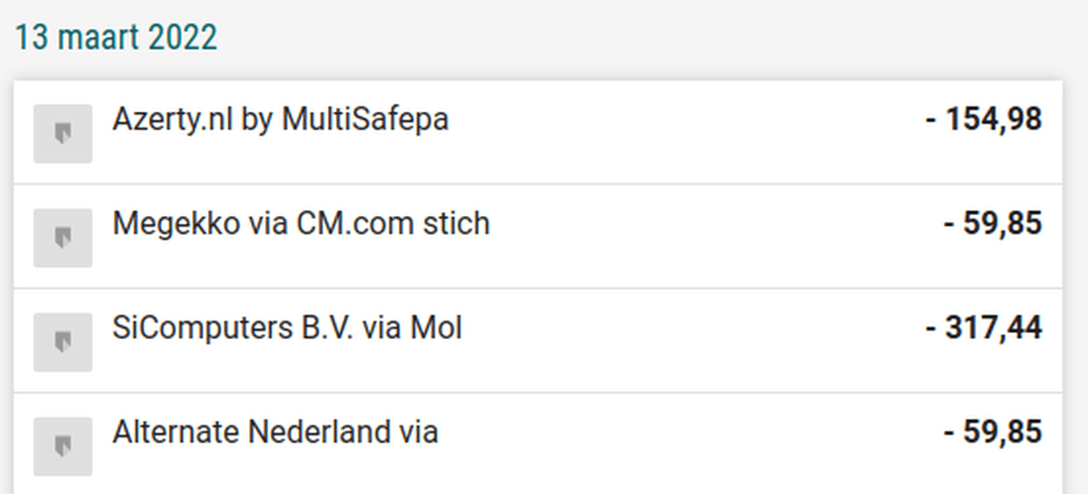Click the placeholder icon next to Megekko
The image size is (1088, 494).
[x=63, y=238]
